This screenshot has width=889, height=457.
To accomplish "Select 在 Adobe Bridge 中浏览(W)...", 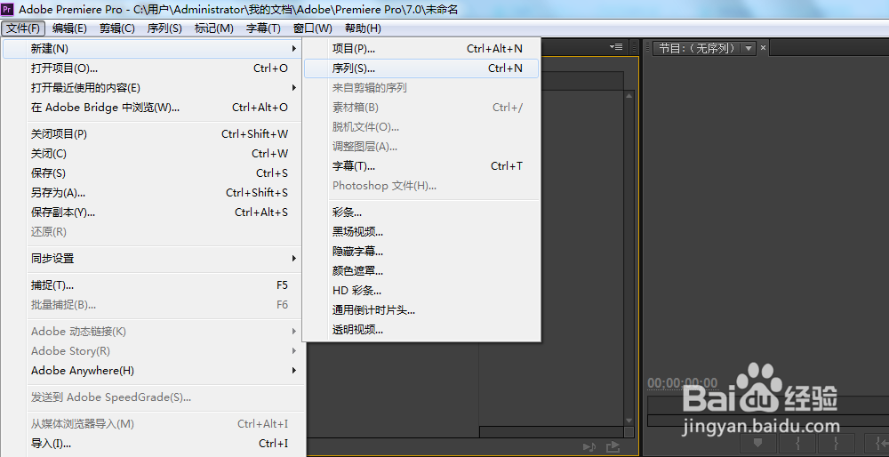I will coord(153,108).
